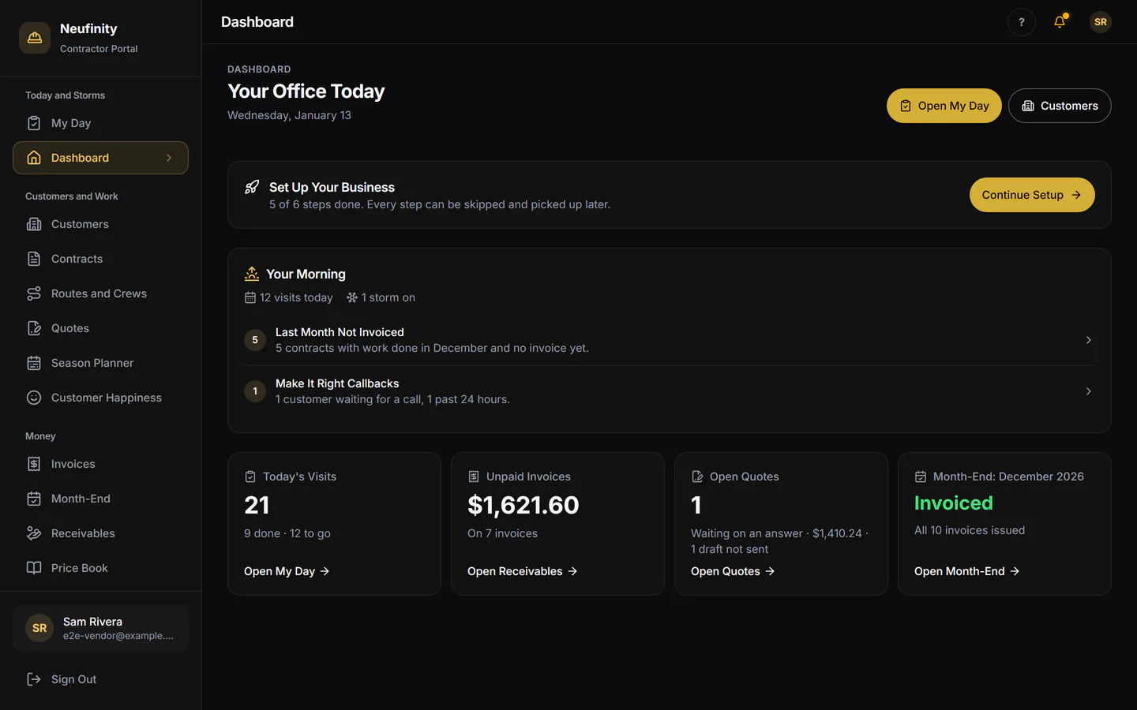
Task: Click the My Day clipboard icon
Action: 34,123
